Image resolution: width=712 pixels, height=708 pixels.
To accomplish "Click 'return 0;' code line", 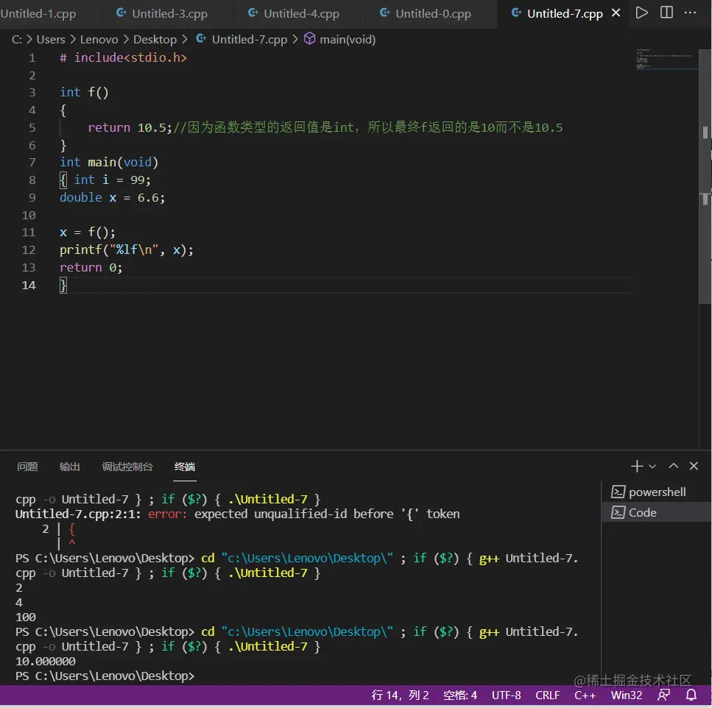I will pos(91,267).
